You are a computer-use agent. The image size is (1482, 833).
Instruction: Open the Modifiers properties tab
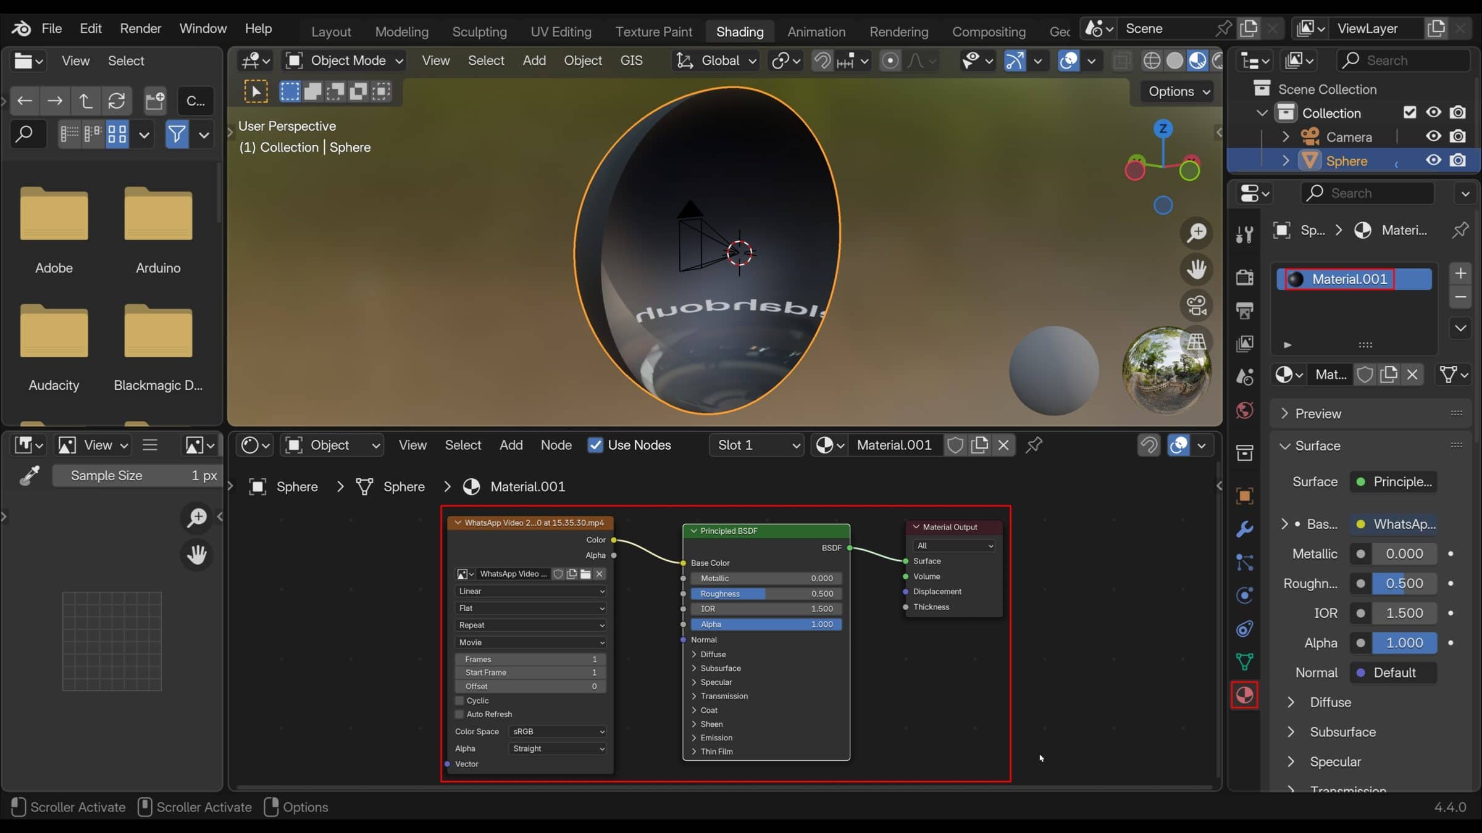coord(1245,529)
